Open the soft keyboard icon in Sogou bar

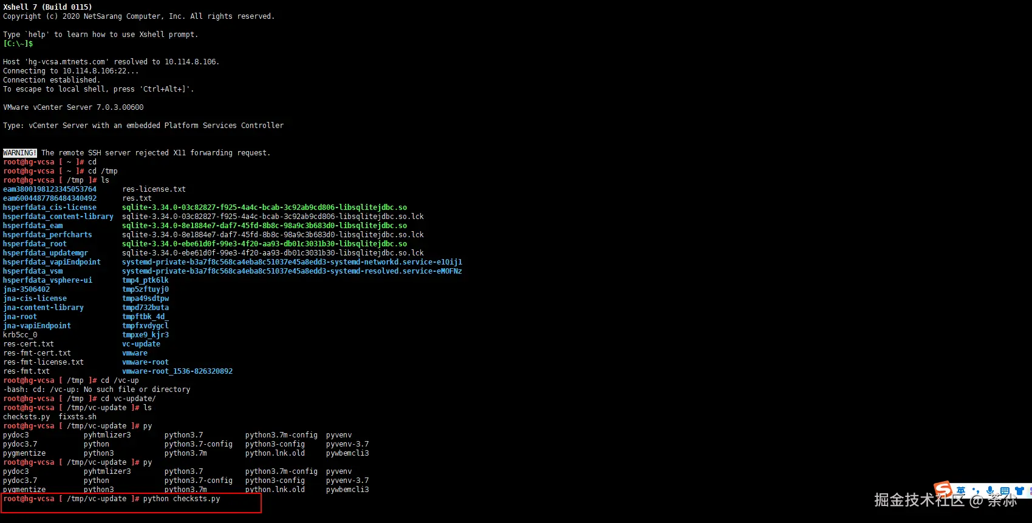(x=1005, y=490)
